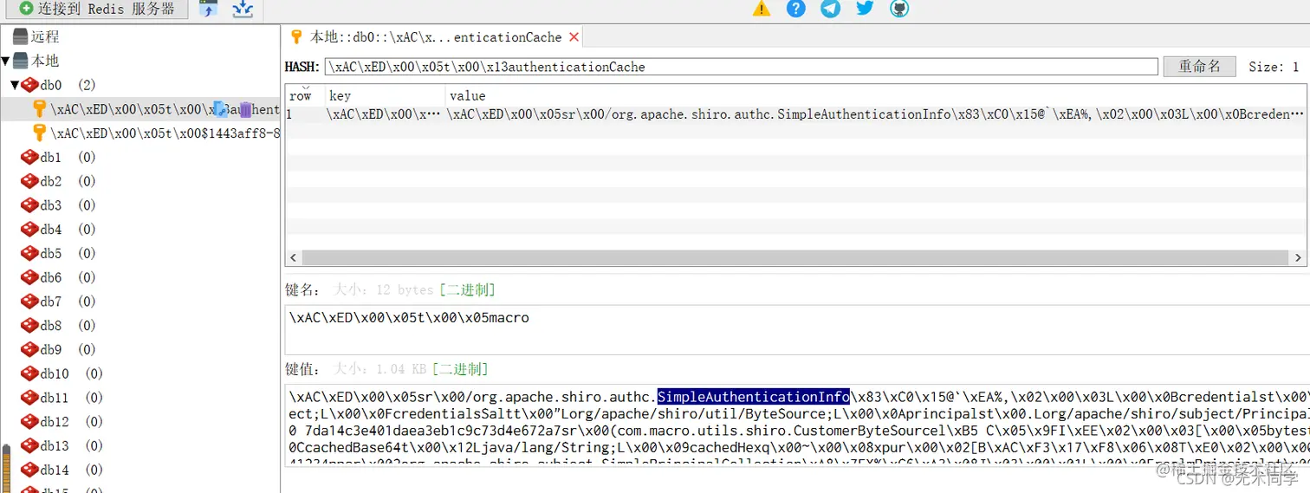Image resolution: width=1310 pixels, height=493 pixels.
Task: Click the 键值 value text area
Action: (797, 425)
